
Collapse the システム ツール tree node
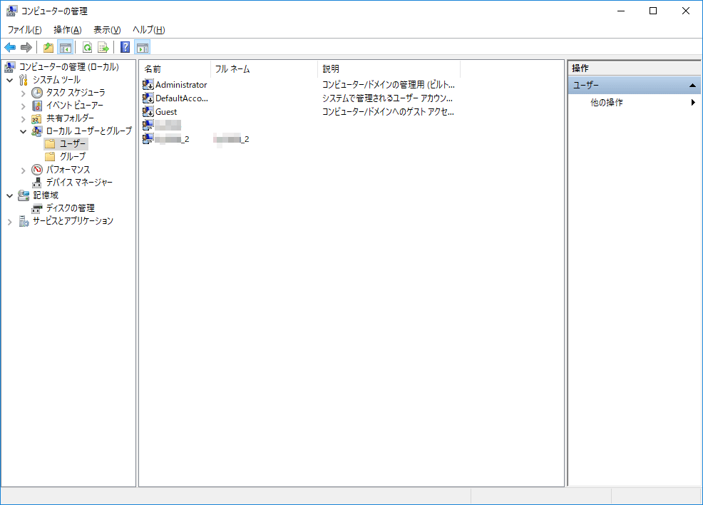pyautogui.click(x=10, y=81)
